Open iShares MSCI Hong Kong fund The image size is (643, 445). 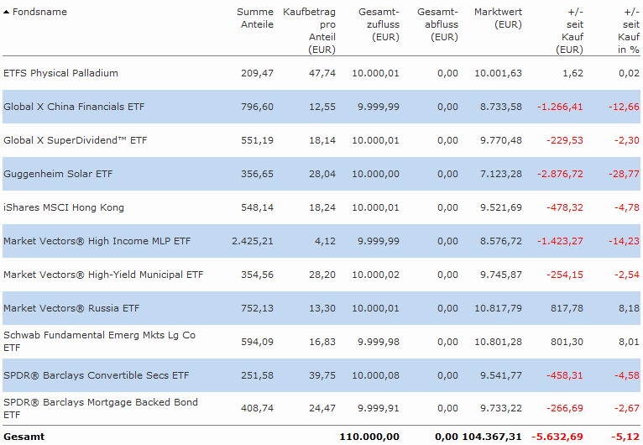pyautogui.click(x=64, y=207)
